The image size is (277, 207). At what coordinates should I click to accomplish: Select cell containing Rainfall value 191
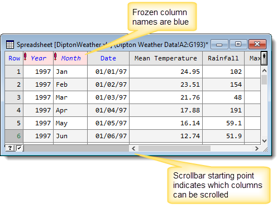coord(223,110)
